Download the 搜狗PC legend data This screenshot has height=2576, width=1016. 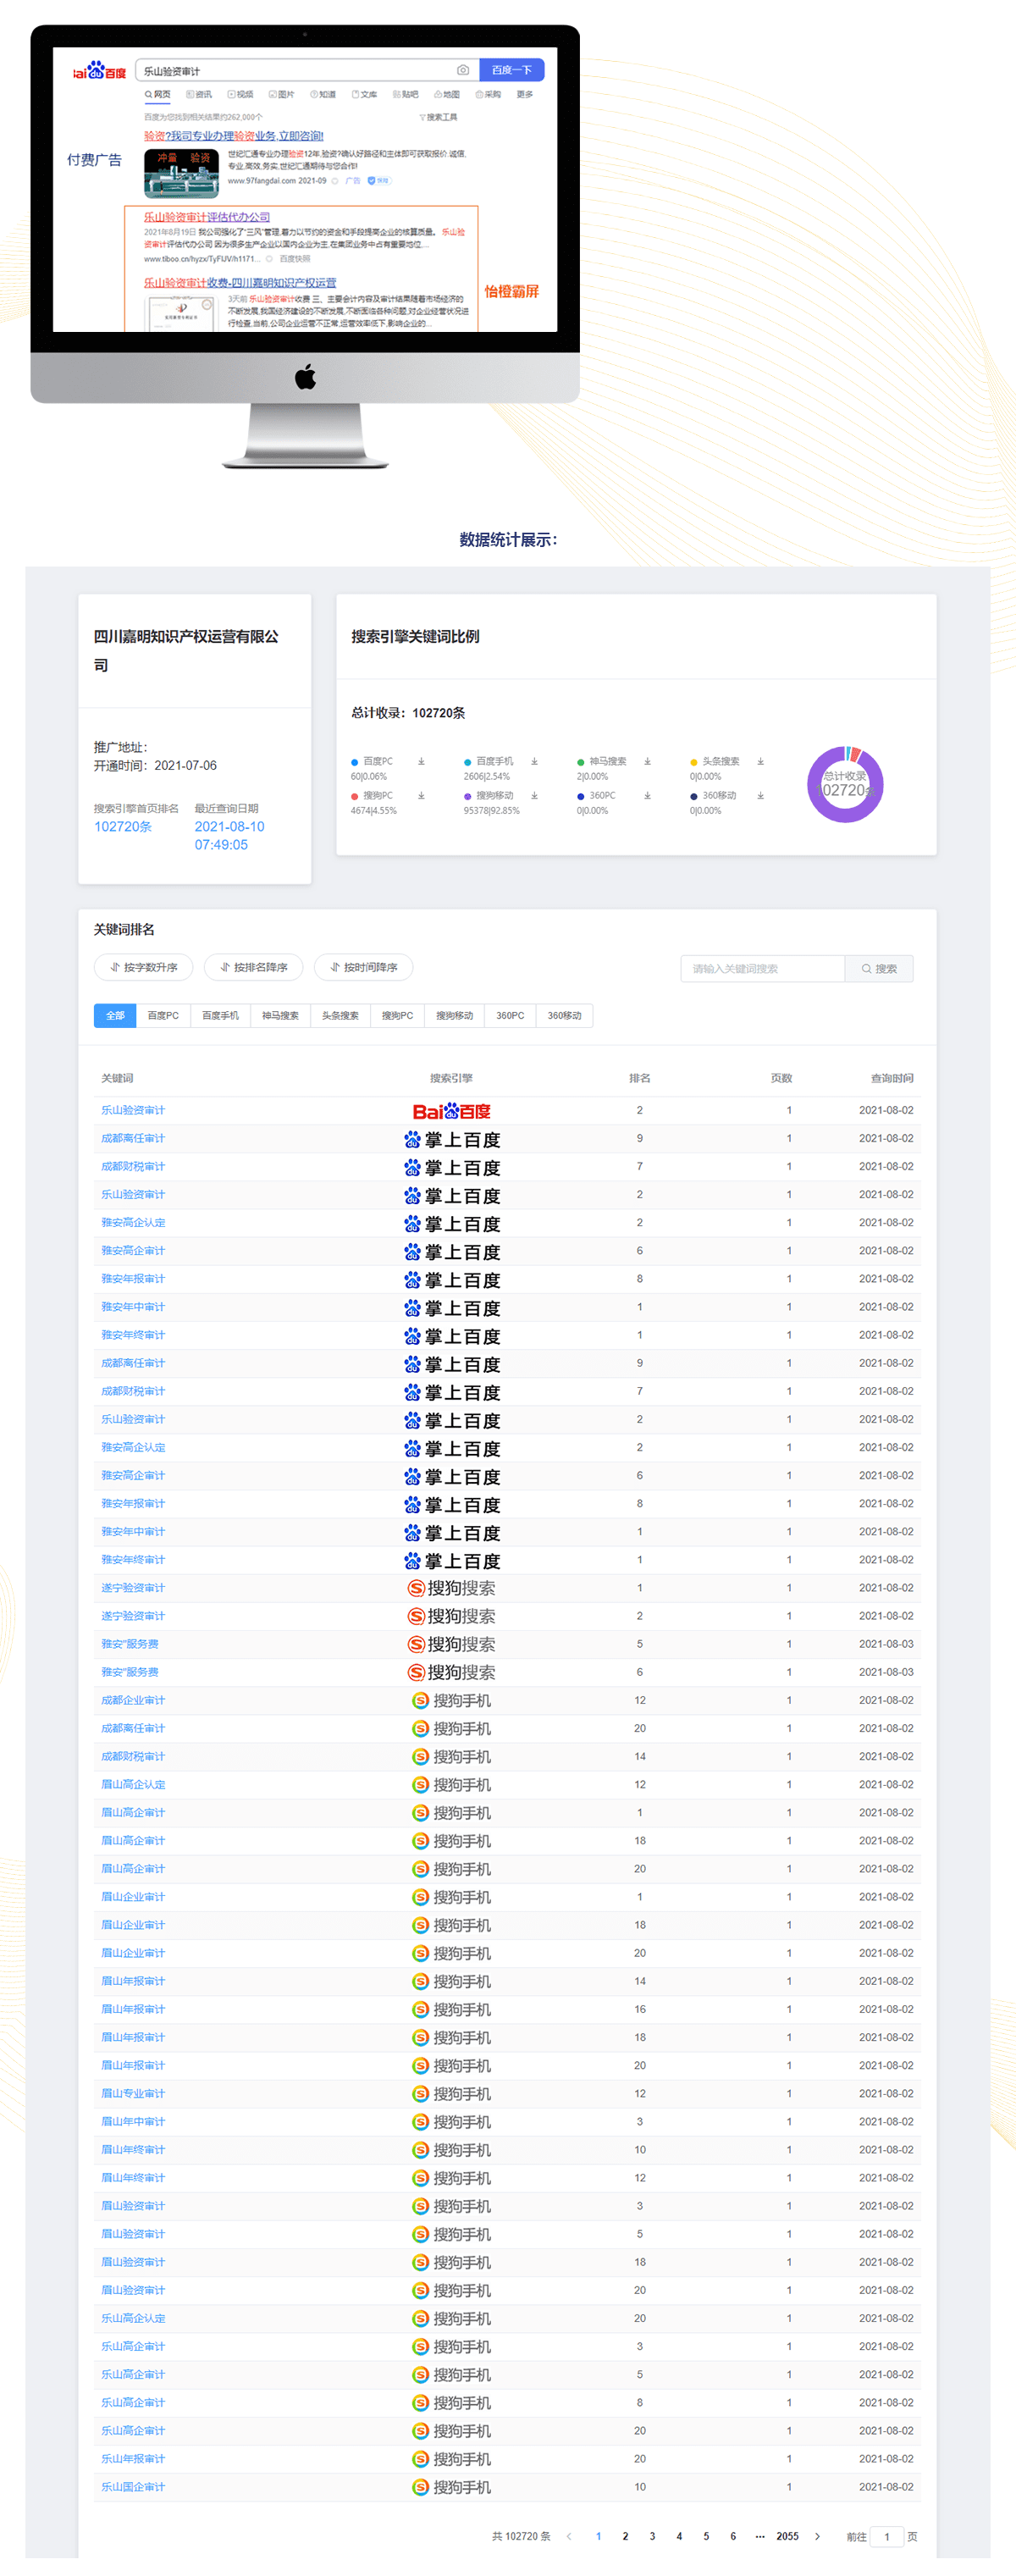coord(421,796)
